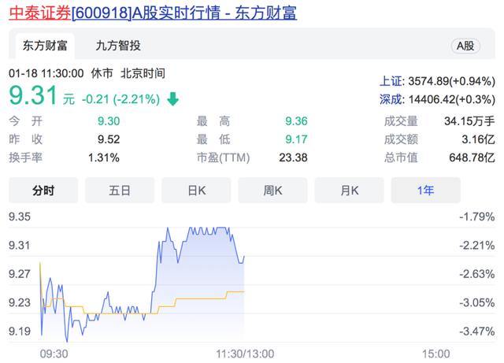
Task: Click the 9.19 y-axis price label
Action: pos(20,332)
